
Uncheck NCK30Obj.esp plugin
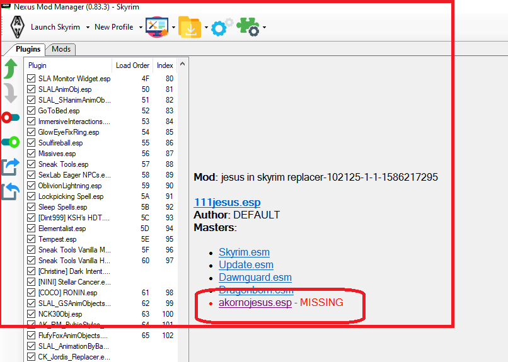click(31, 314)
